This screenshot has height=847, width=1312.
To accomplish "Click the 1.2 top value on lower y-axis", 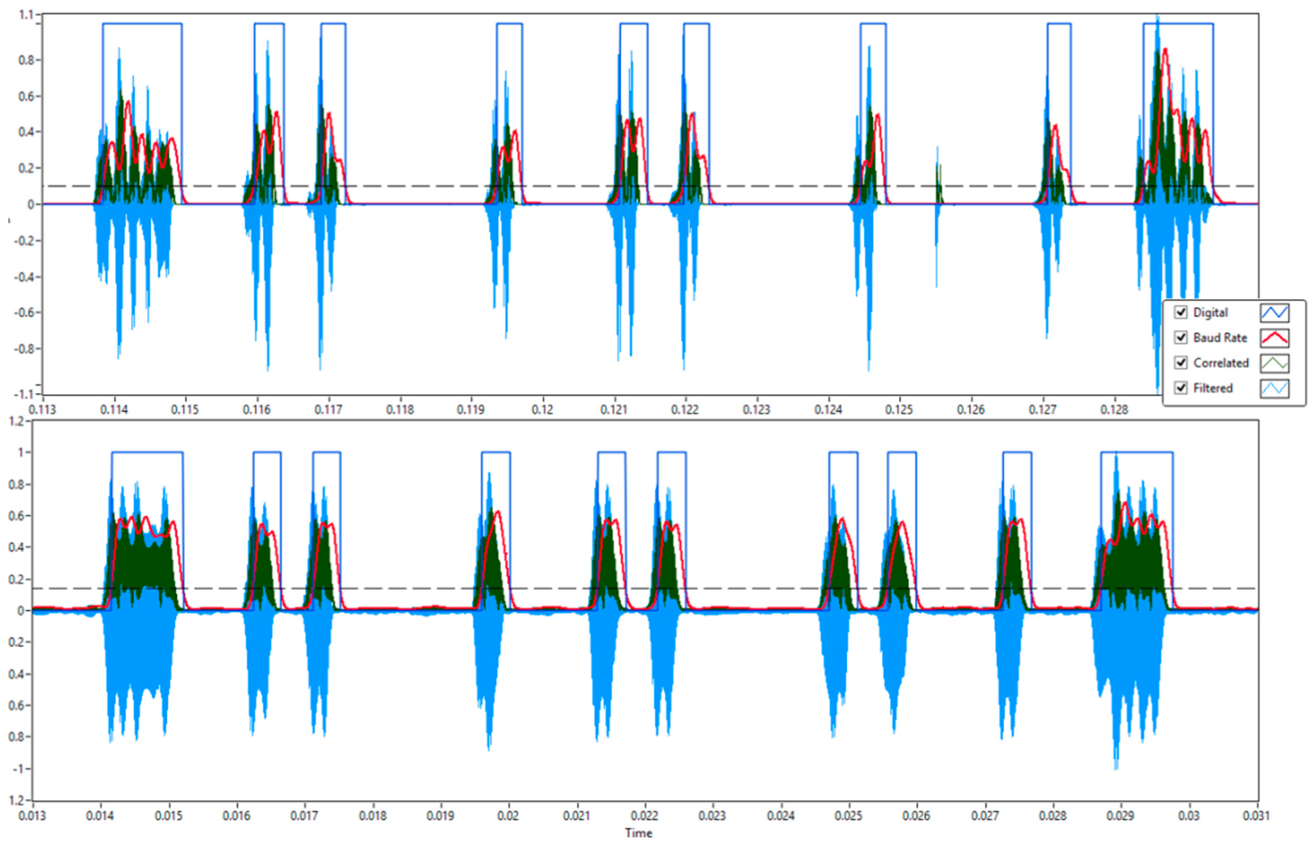I will [17, 422].
